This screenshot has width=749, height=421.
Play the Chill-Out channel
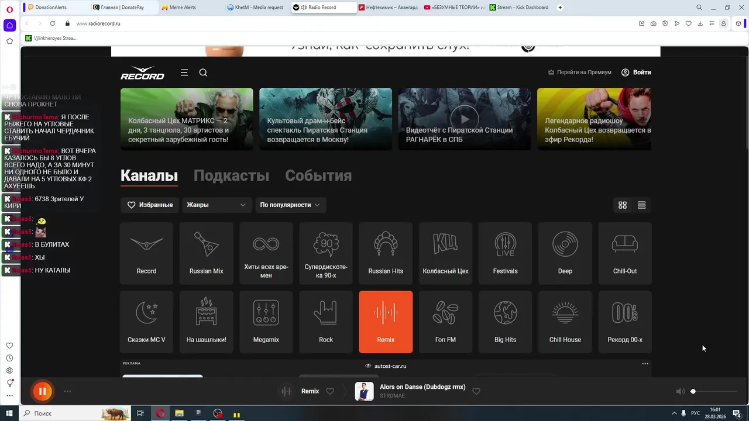[625, 253]
